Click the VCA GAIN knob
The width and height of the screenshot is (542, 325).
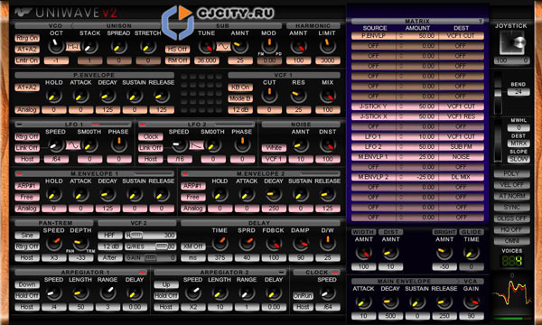[x=472, y=302]
